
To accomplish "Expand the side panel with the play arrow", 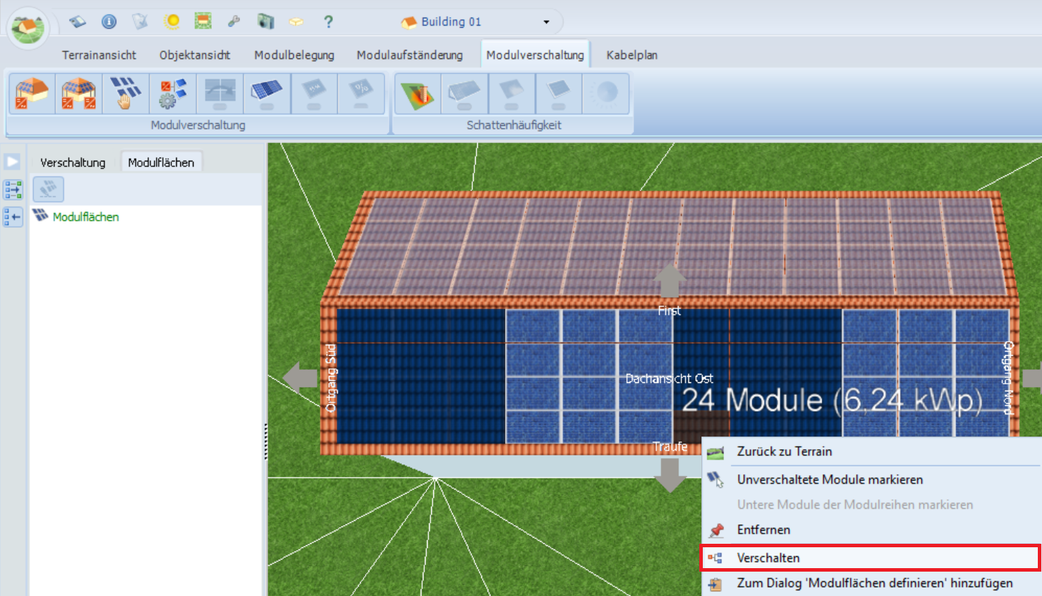I will pyautogui.click(x=13, y=162).
